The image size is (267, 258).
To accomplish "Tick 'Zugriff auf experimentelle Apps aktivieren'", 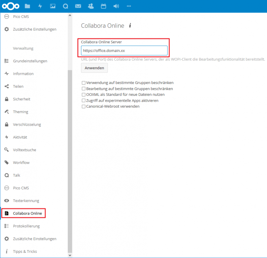I will tap(83, 101).
